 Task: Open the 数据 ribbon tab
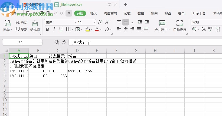141,14
